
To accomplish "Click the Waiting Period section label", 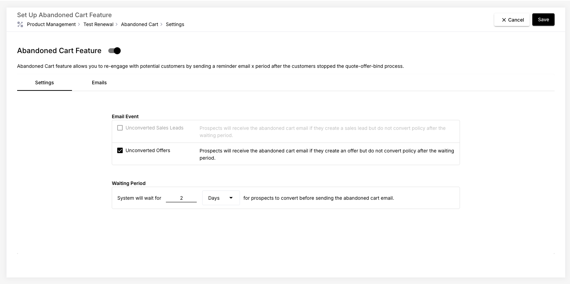I will 129,183.
